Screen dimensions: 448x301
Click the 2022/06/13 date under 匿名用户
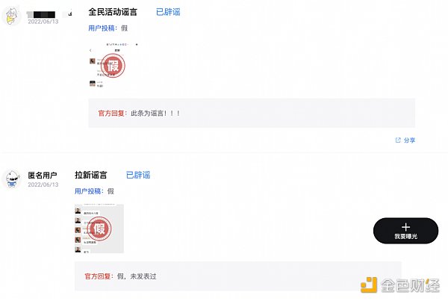[42, 184]
